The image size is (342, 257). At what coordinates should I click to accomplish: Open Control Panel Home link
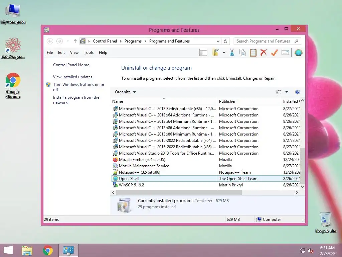[71, 65]
